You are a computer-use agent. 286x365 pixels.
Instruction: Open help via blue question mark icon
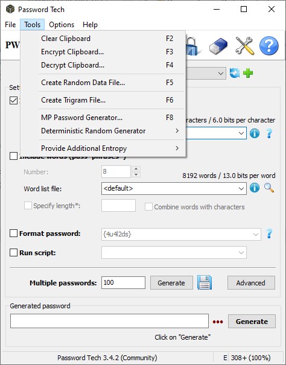click(269, 46)
